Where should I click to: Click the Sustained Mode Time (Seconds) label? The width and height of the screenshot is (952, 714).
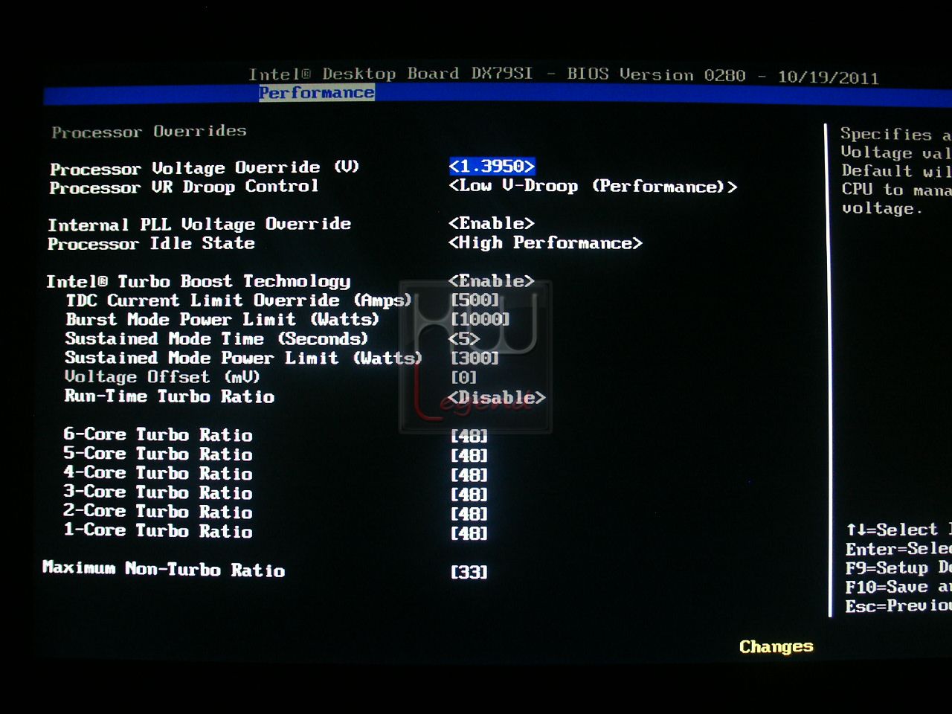click(x=216, y=339)
